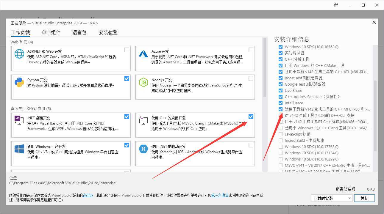Click the 关闭 button
Viewport: 384px width, 214px height.
point(364,198)
